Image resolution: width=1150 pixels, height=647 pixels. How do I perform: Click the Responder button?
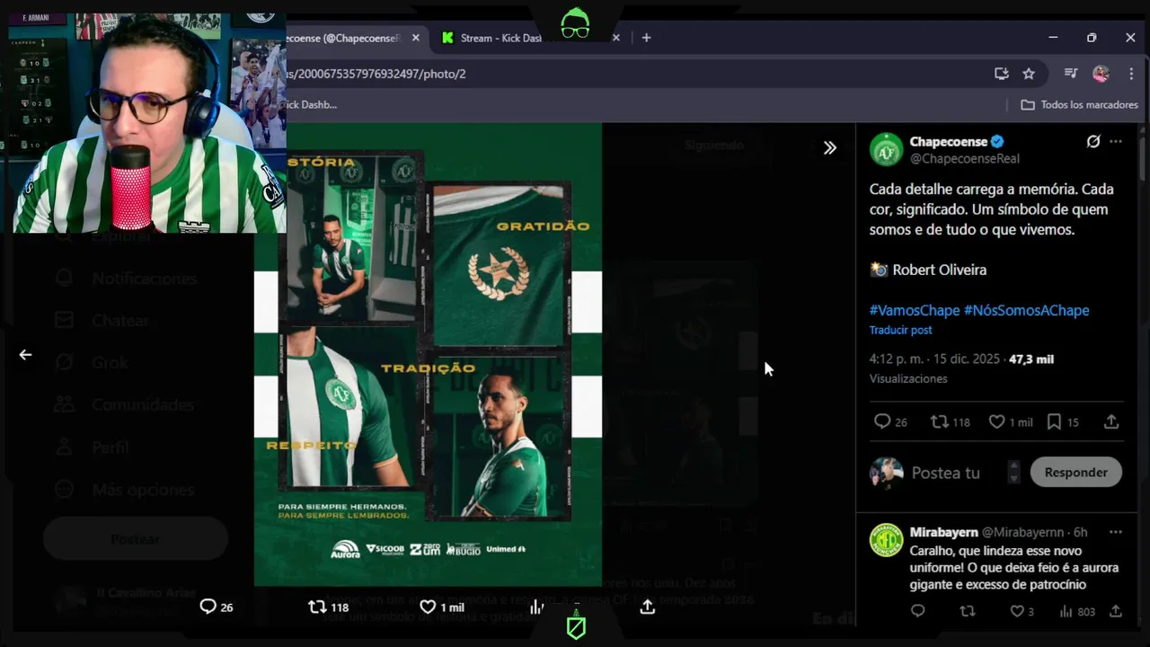coord(1076,473)
